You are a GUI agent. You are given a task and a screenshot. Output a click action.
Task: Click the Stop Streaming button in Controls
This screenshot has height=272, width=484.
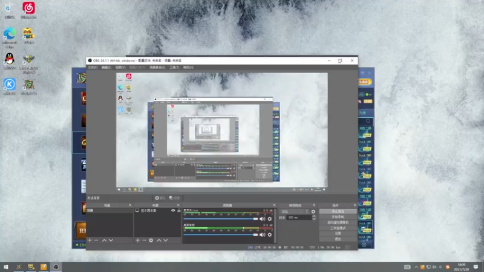point(338,212)
